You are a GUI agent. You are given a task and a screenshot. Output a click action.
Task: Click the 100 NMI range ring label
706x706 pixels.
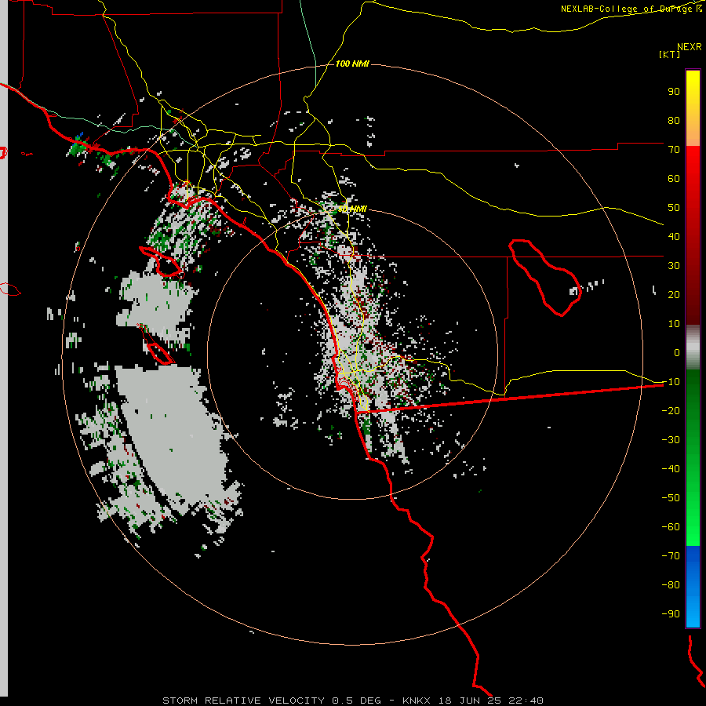tap(352, 64)
